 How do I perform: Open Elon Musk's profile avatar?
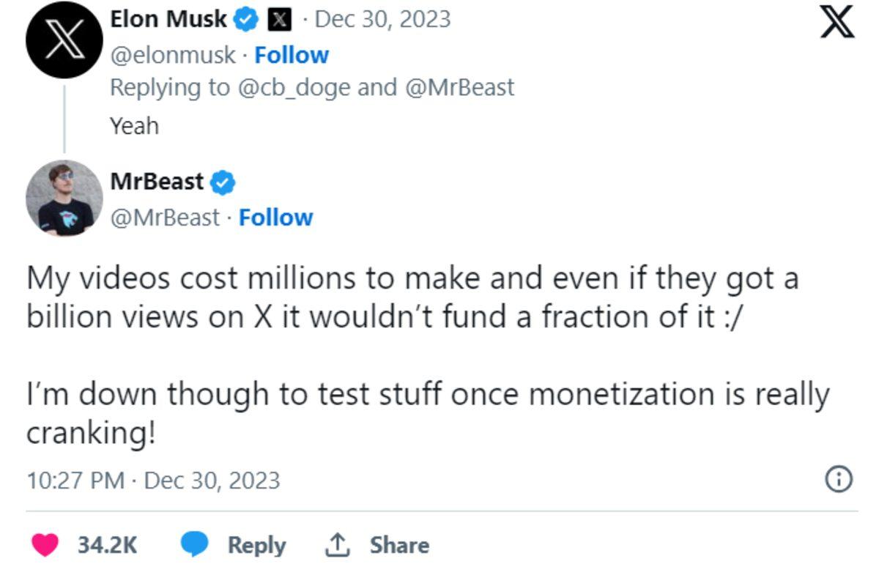[64, 40]
